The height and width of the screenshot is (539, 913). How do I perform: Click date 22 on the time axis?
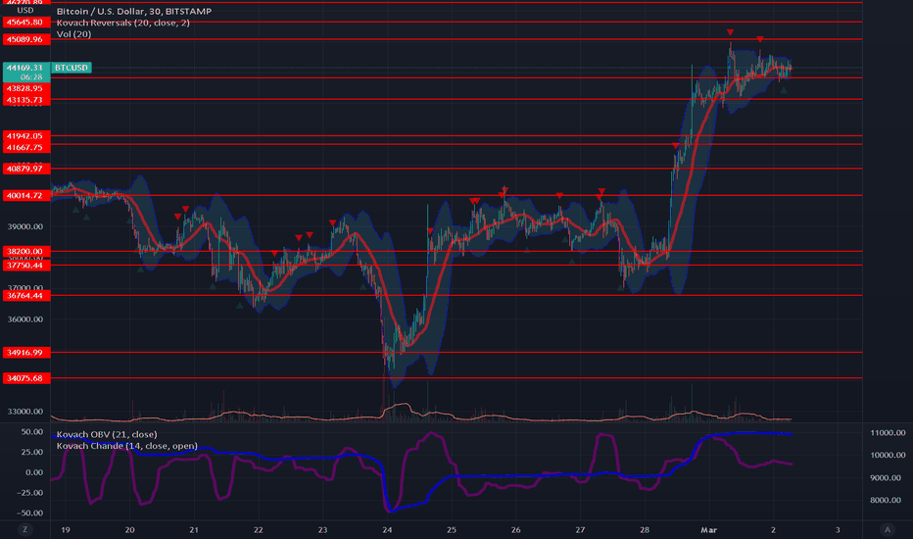(258, 529)
